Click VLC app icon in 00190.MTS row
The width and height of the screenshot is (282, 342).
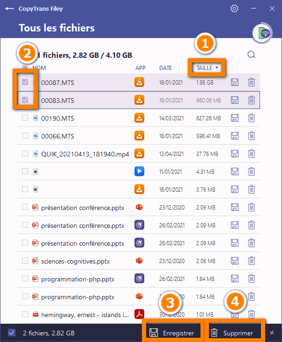click(x=139, y=118)
